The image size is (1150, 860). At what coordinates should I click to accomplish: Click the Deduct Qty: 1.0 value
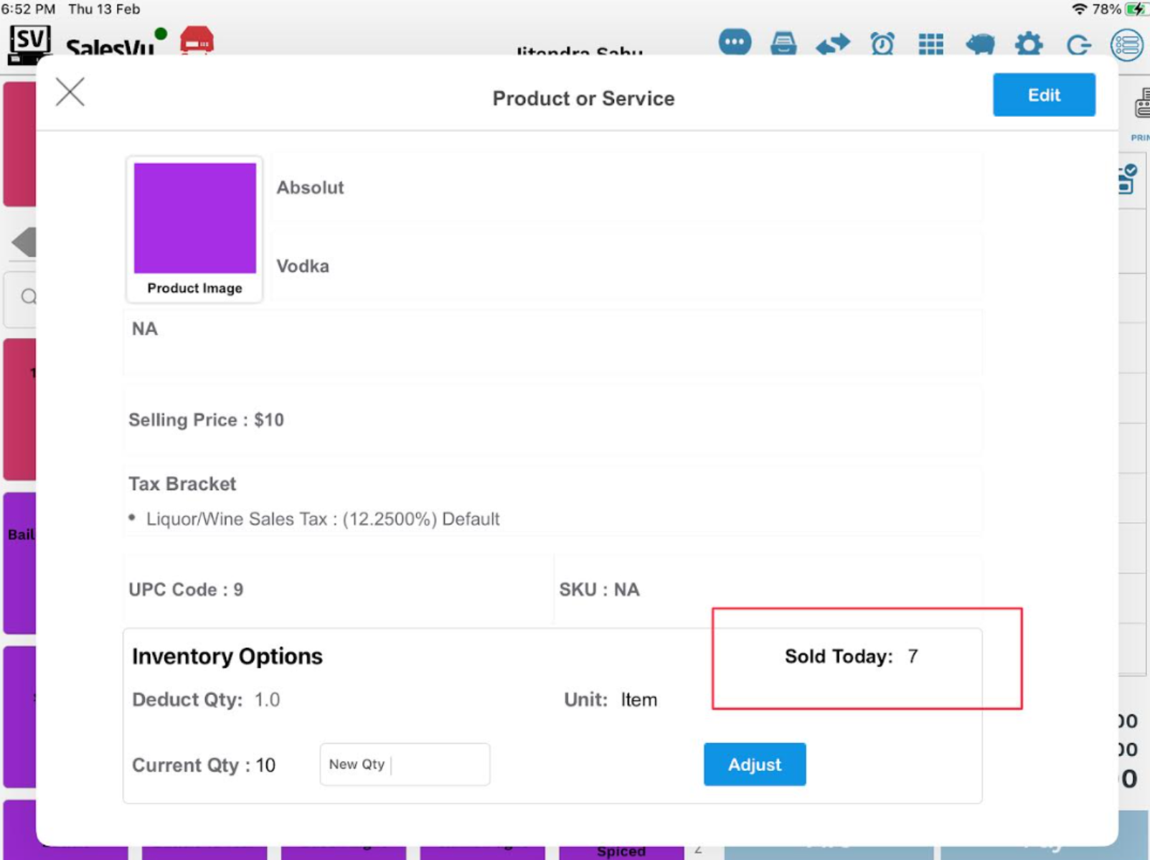coord(206,699)
